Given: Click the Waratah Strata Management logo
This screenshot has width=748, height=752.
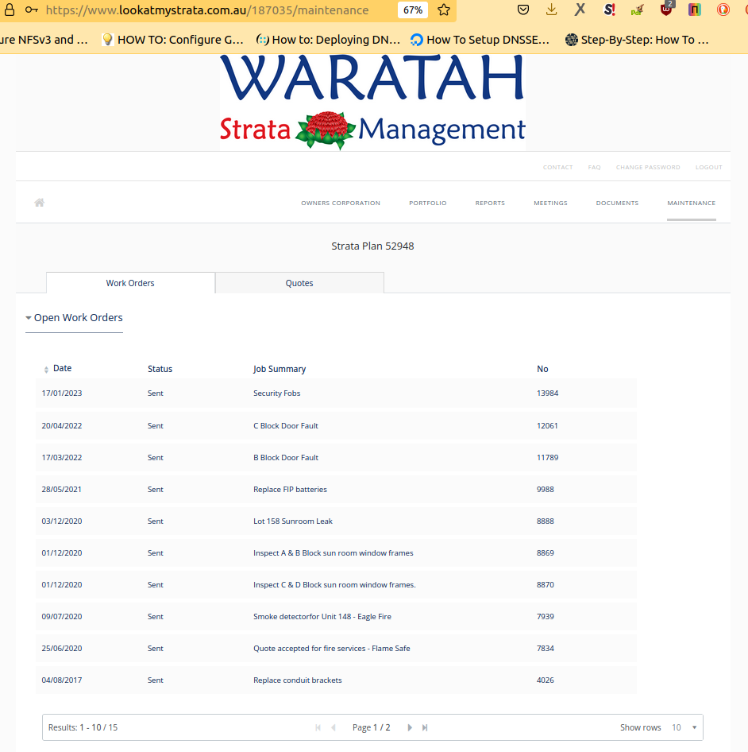Looking at the screenshot, I should pos(372,103).
